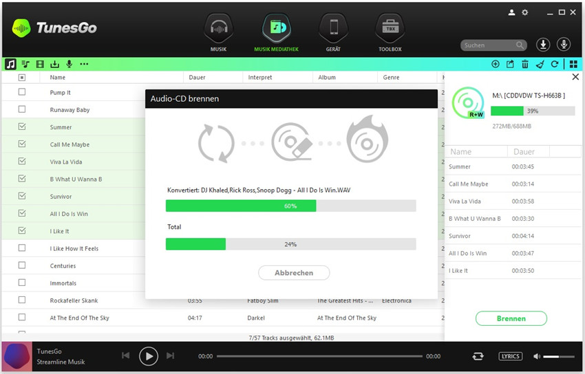Click the refresh icon
Viewport: 585px width, 374px height.
pos(555,64)
